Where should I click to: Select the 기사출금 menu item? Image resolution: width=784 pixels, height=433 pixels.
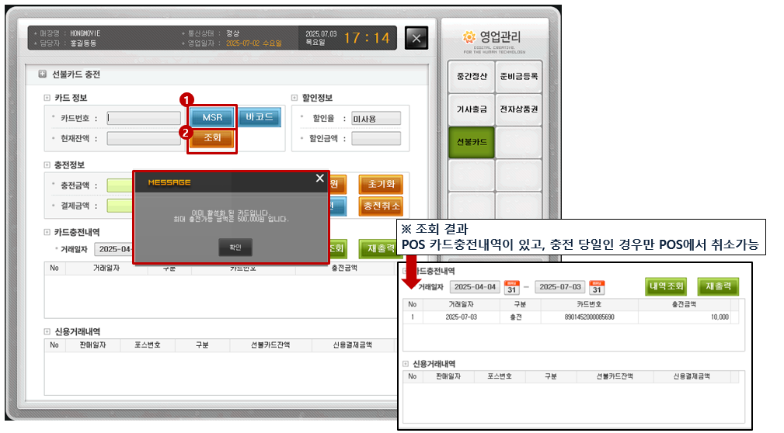tap(471, 109)
